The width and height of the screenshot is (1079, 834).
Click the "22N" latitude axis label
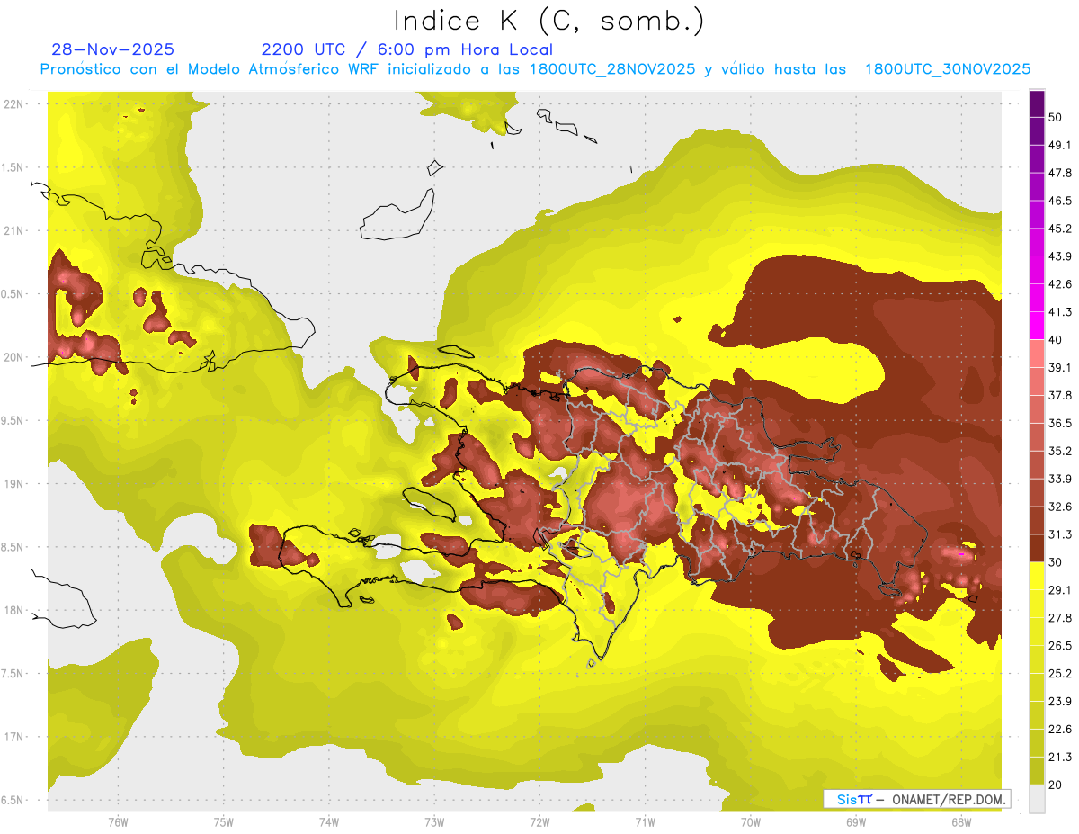click(14, 104)
